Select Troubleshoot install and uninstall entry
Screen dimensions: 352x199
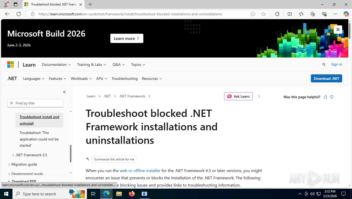point(39,120)
